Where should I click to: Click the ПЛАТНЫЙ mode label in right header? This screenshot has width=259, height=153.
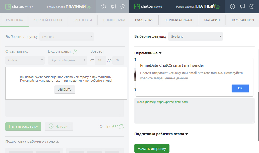tap(204, 6)
